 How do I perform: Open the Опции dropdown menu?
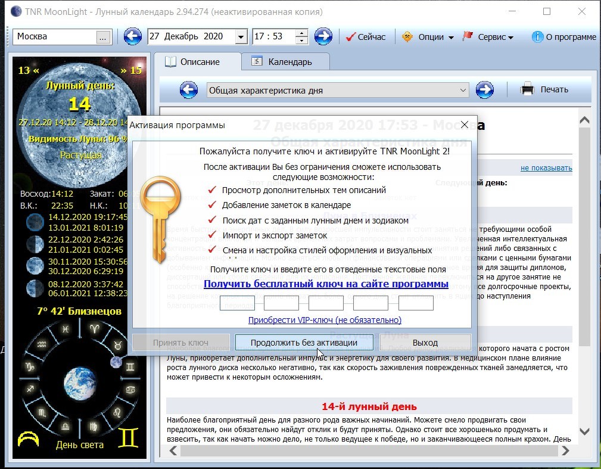[428, 37]
